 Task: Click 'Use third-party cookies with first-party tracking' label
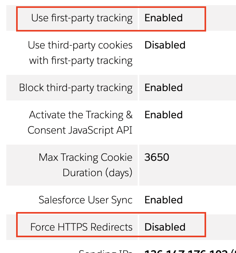[x=80, y=53]
